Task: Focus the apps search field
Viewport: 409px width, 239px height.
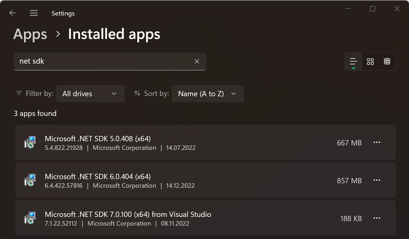Action: [x=103, y=61]
